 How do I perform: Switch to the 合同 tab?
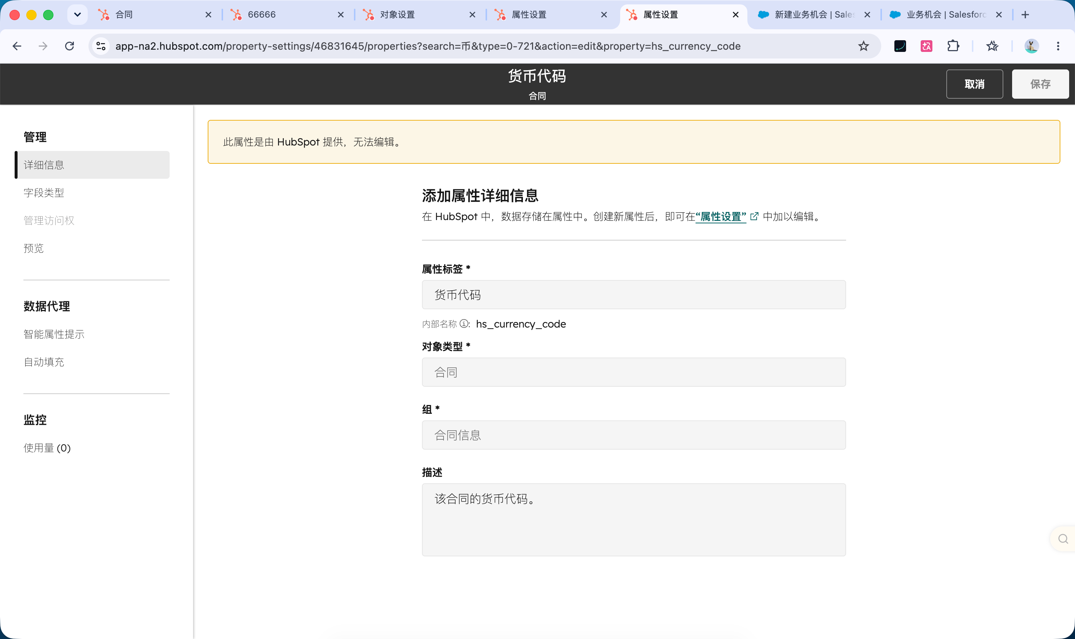[155, 15]
